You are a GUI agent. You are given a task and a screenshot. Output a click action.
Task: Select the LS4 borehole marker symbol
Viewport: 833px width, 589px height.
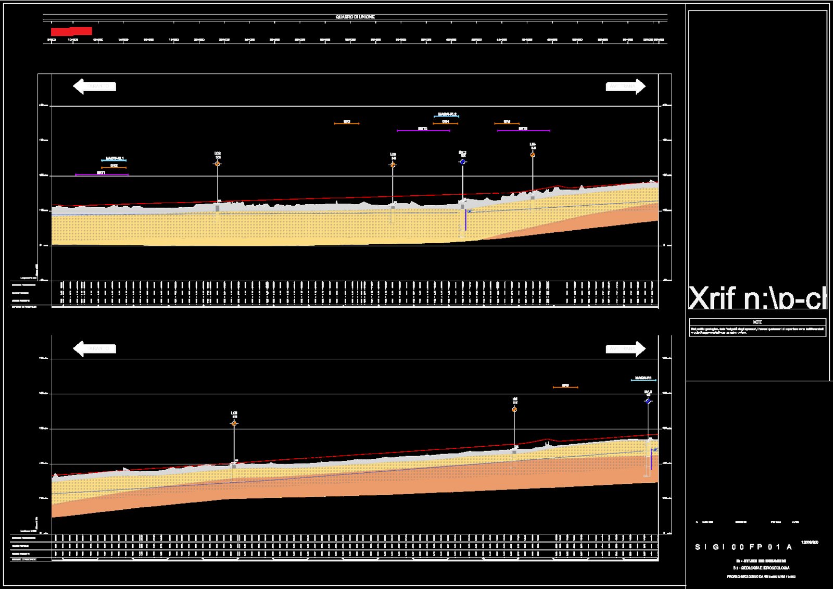[x=533, y=155]
